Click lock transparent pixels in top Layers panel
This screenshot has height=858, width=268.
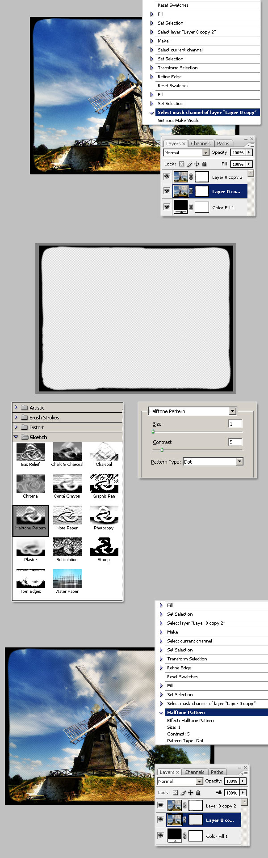pyautogui.click(x=181, y=164)
